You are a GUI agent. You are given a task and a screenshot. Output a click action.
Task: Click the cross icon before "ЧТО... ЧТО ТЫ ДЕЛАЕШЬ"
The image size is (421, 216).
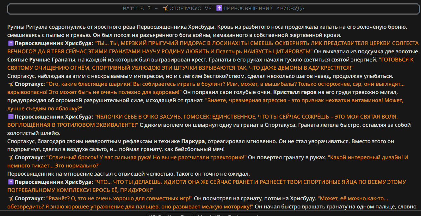[10, 182]
